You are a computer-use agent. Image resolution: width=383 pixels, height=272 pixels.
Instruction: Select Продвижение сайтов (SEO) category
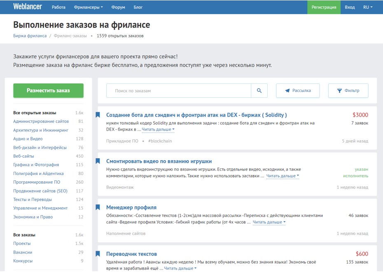[40, 191]
